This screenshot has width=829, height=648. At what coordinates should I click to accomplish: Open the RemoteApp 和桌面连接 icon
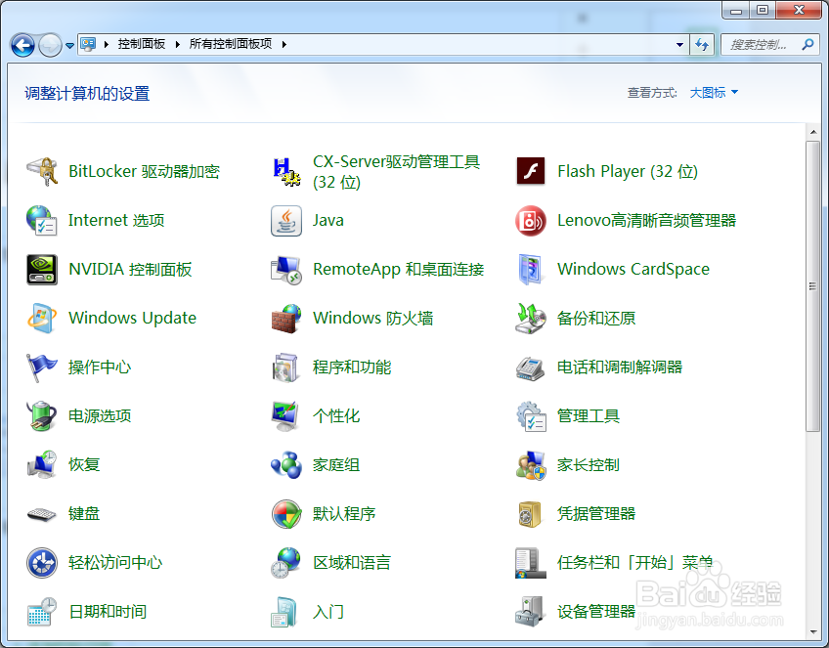coord(286,269)
